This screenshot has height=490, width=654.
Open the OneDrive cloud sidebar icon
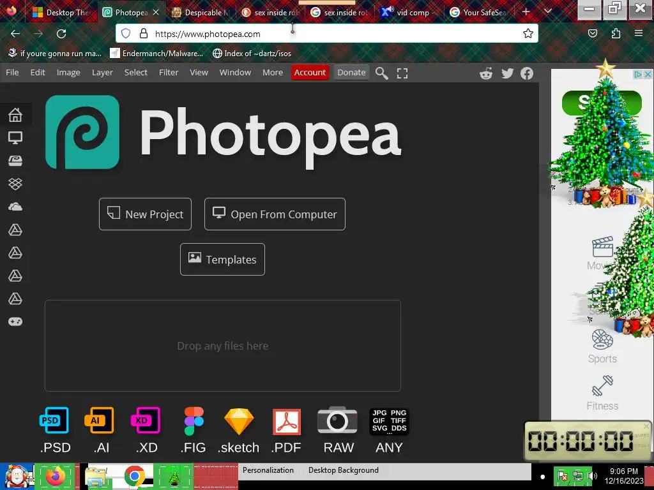(15, 207)
